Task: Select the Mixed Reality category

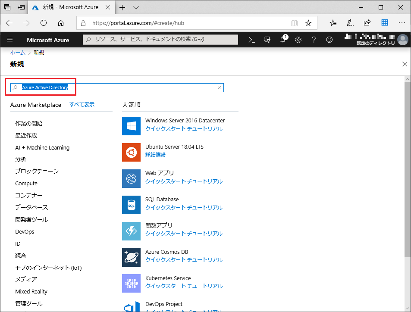Action: [31, 292]
